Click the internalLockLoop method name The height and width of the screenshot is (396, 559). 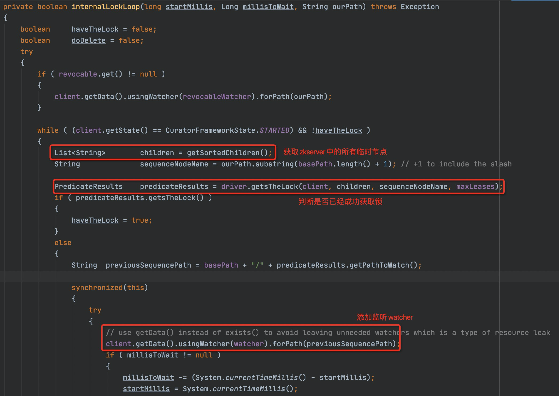point(106,7)
